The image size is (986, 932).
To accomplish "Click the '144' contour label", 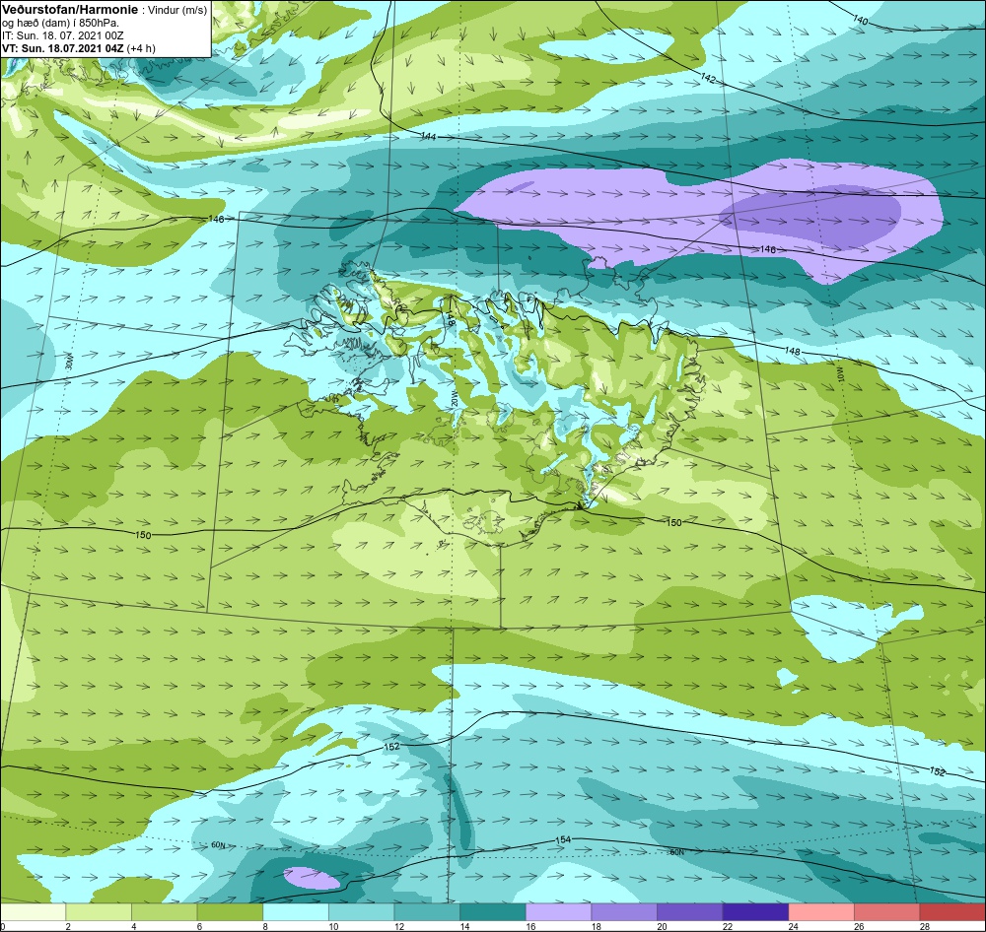I will pyautogui.click(x=428, y=136).
